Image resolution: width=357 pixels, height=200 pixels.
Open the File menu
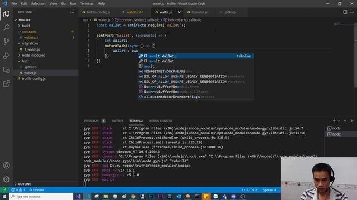(14, 4)
